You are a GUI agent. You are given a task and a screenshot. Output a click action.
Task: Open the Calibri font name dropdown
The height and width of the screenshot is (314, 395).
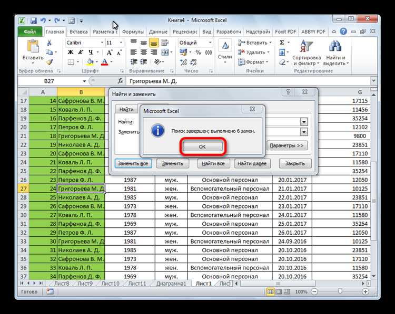102,43
